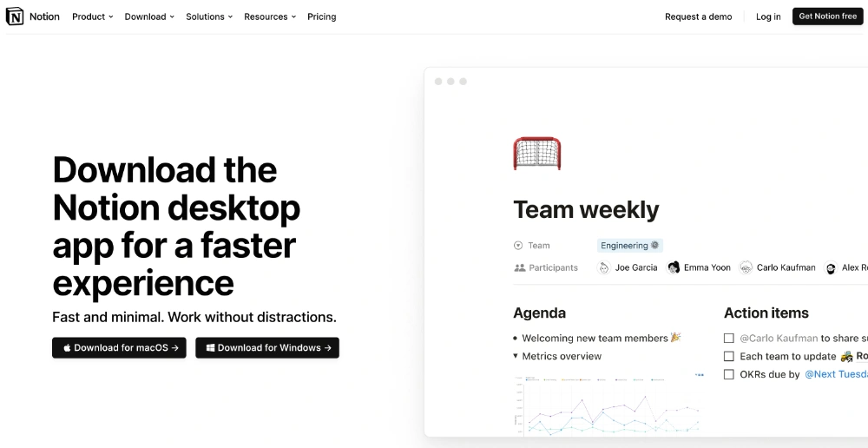The height and width of the screenshot is (448, 868).
Task: Click the Engineering team tag
Action: 630,246
